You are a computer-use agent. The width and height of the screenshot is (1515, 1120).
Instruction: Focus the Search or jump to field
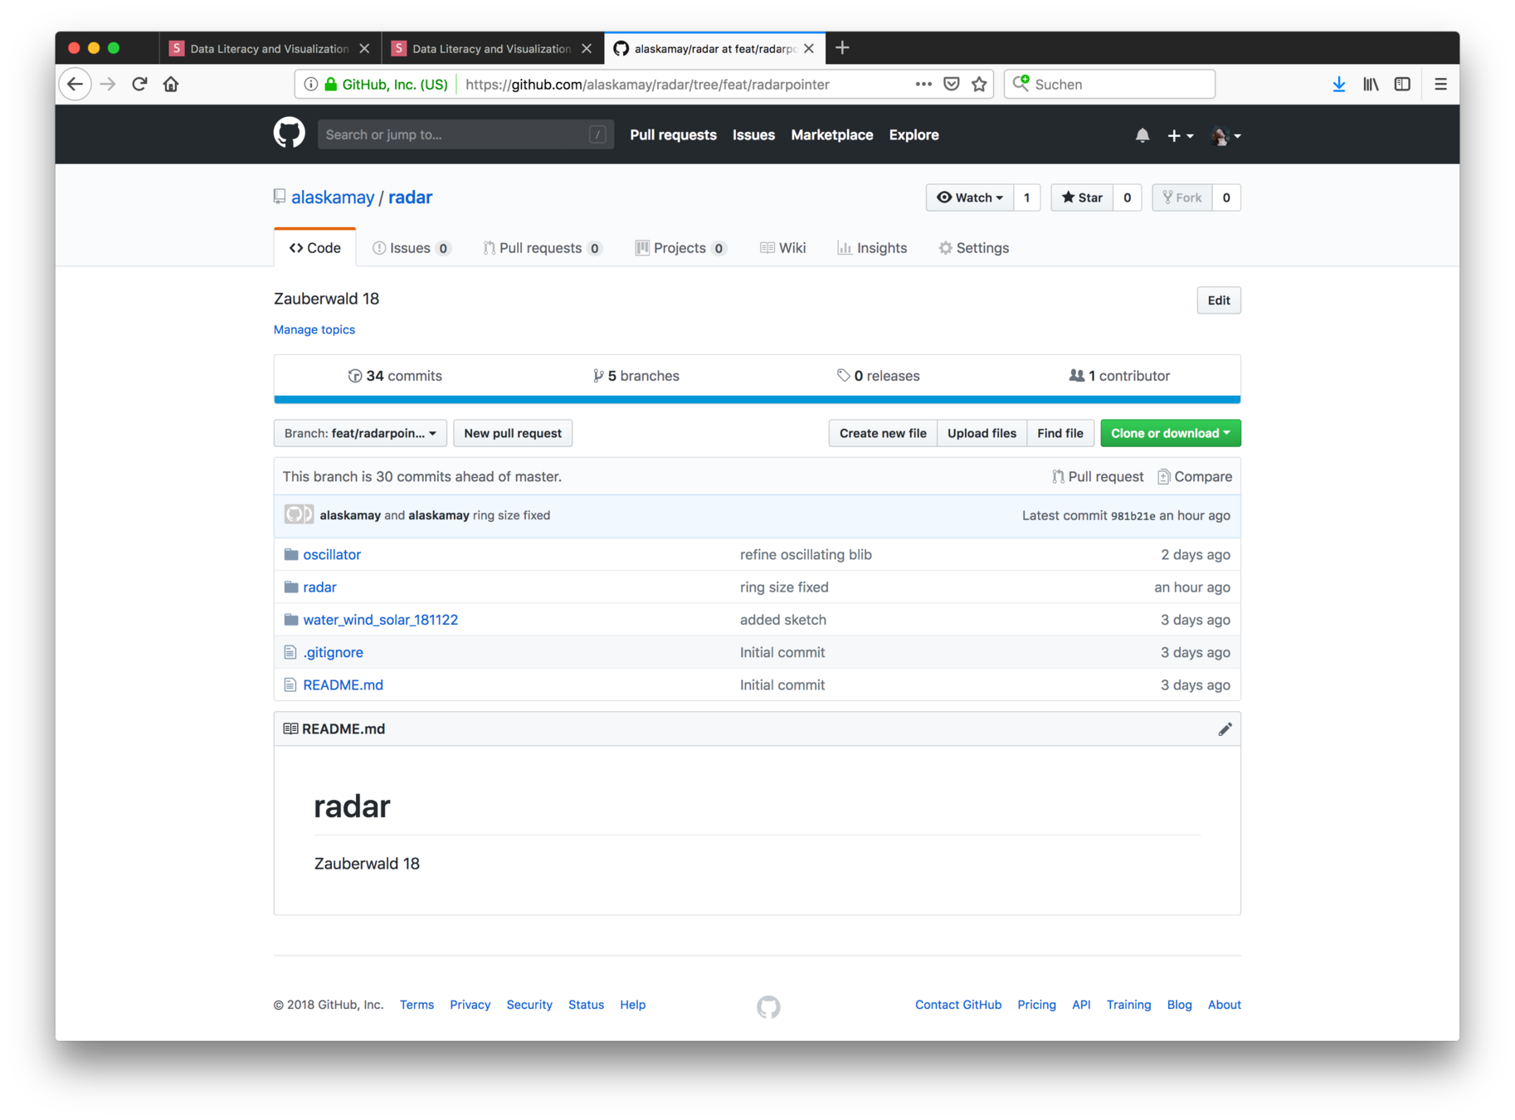point(465,134)
